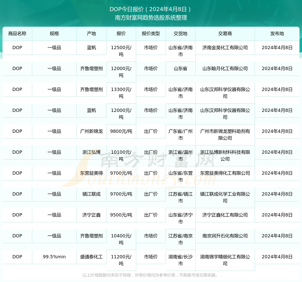Click '一级品' in the 济宁正鑫 row
Image resolution: width=302 pixels, height=282 pixels.
[x=54, y=215]
